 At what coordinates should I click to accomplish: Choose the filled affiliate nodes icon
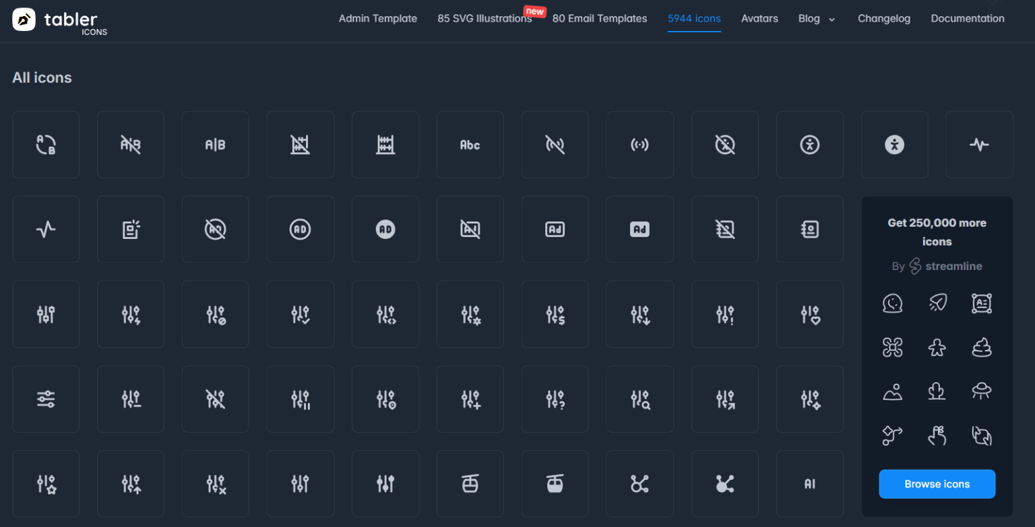pos(725,483)
